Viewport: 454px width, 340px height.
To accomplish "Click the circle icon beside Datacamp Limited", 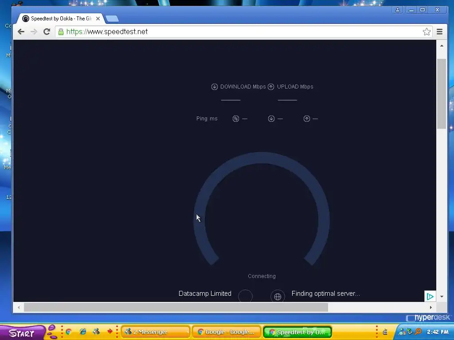I will point(245,296).
